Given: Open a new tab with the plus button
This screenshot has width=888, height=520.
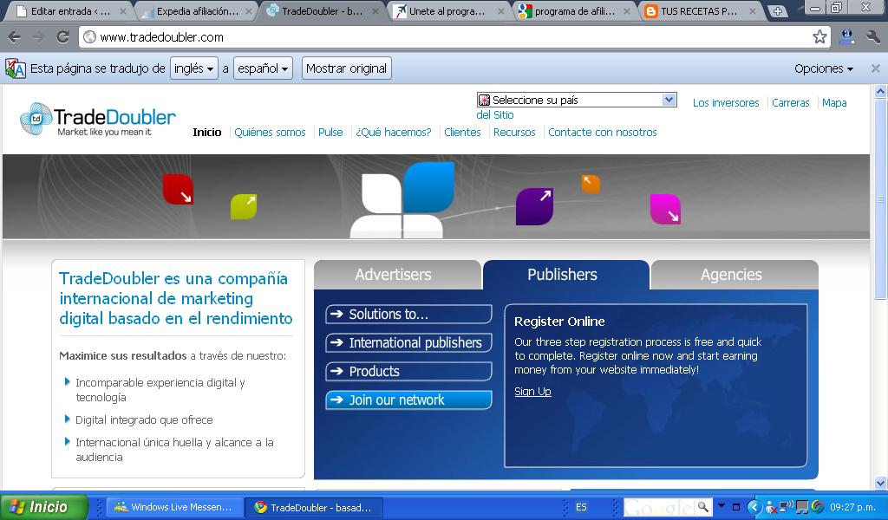Looking at the screenshot, I should (x=778, y=11).
